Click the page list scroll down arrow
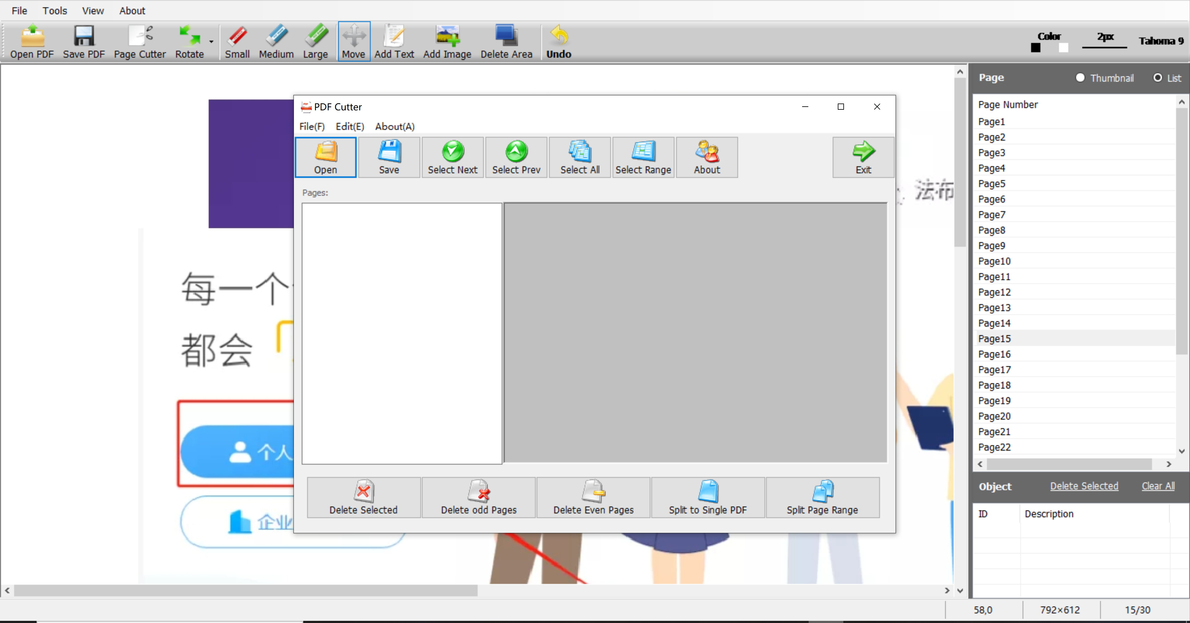This screenshot has height=623, width=1190. tap(1182, 451)
